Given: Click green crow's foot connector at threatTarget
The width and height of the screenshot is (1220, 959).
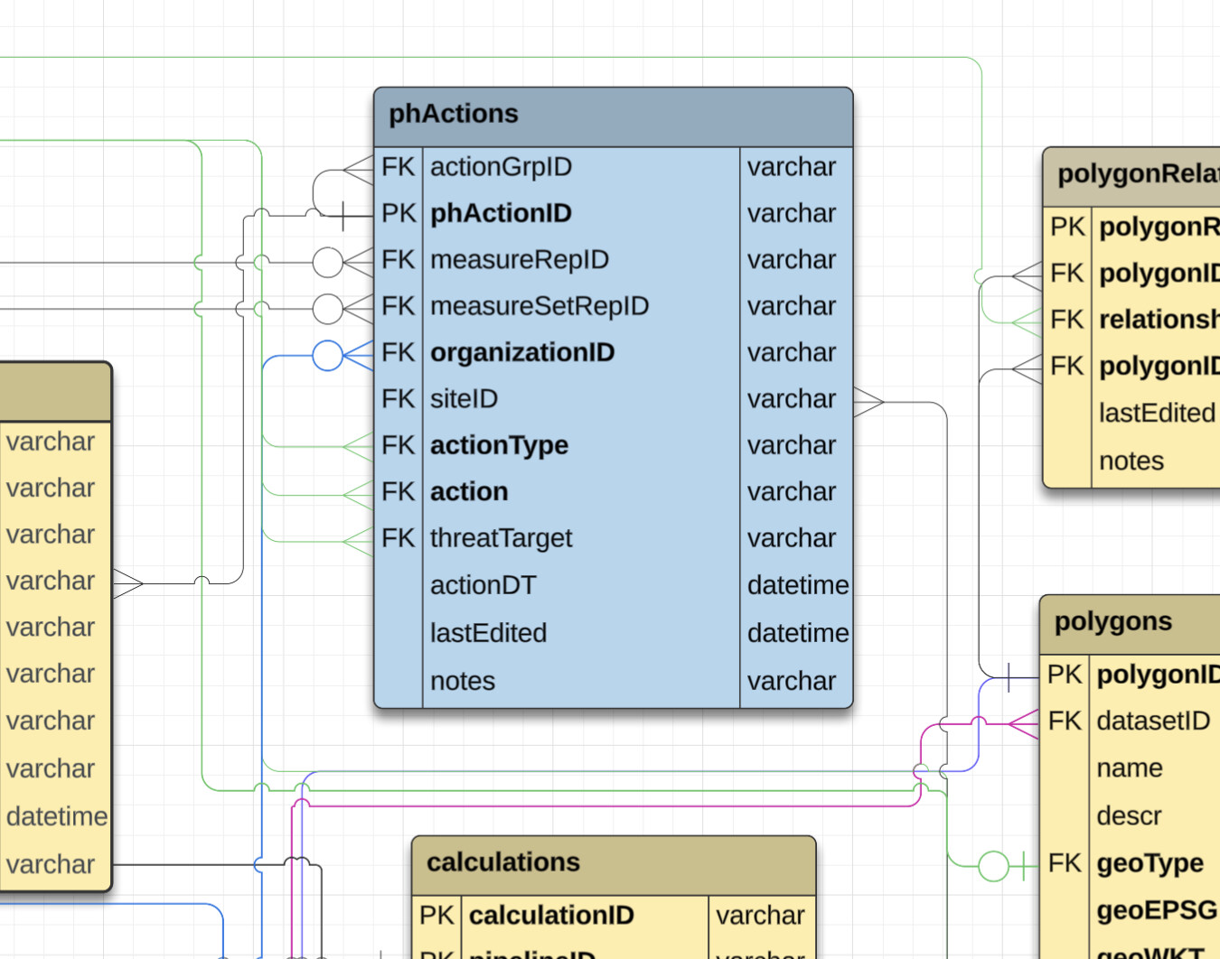Looking at the screenshot, I should pyautogui.click(x=358, y=541).
